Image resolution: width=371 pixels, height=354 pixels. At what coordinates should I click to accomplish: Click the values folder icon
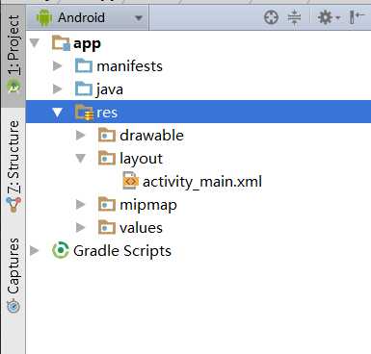pos(107,227)
